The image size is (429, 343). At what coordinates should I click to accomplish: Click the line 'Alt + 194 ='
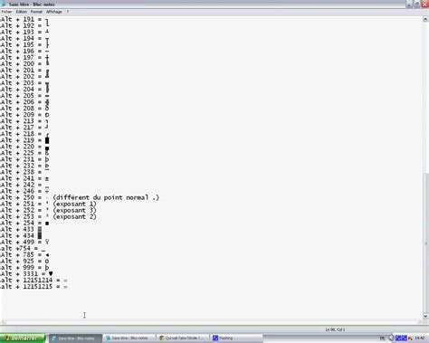(24, 39)
